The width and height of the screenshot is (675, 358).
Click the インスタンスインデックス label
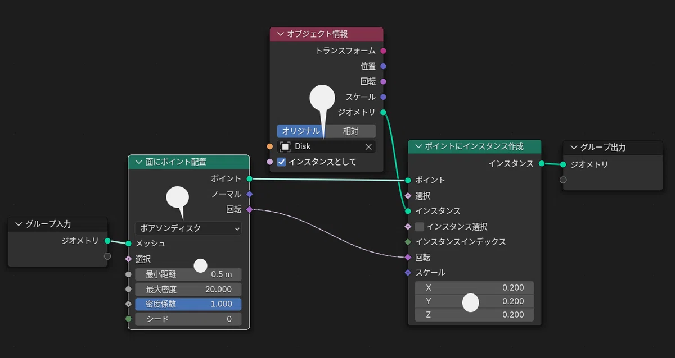pos(461,242)
